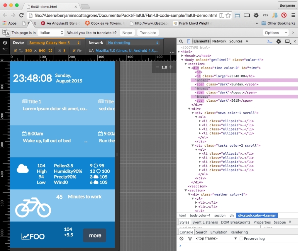Screen dimensions: 298x251
Task: Open the No throttling network dropdown
Action: (133, 43)
